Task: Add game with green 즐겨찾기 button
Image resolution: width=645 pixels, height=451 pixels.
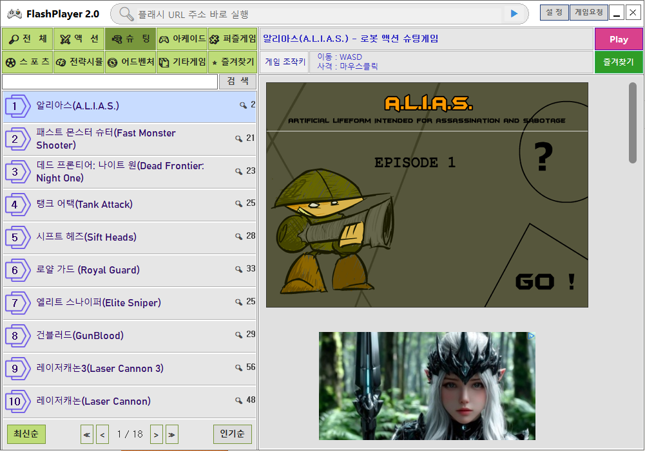Action: [x=619, y=62]
